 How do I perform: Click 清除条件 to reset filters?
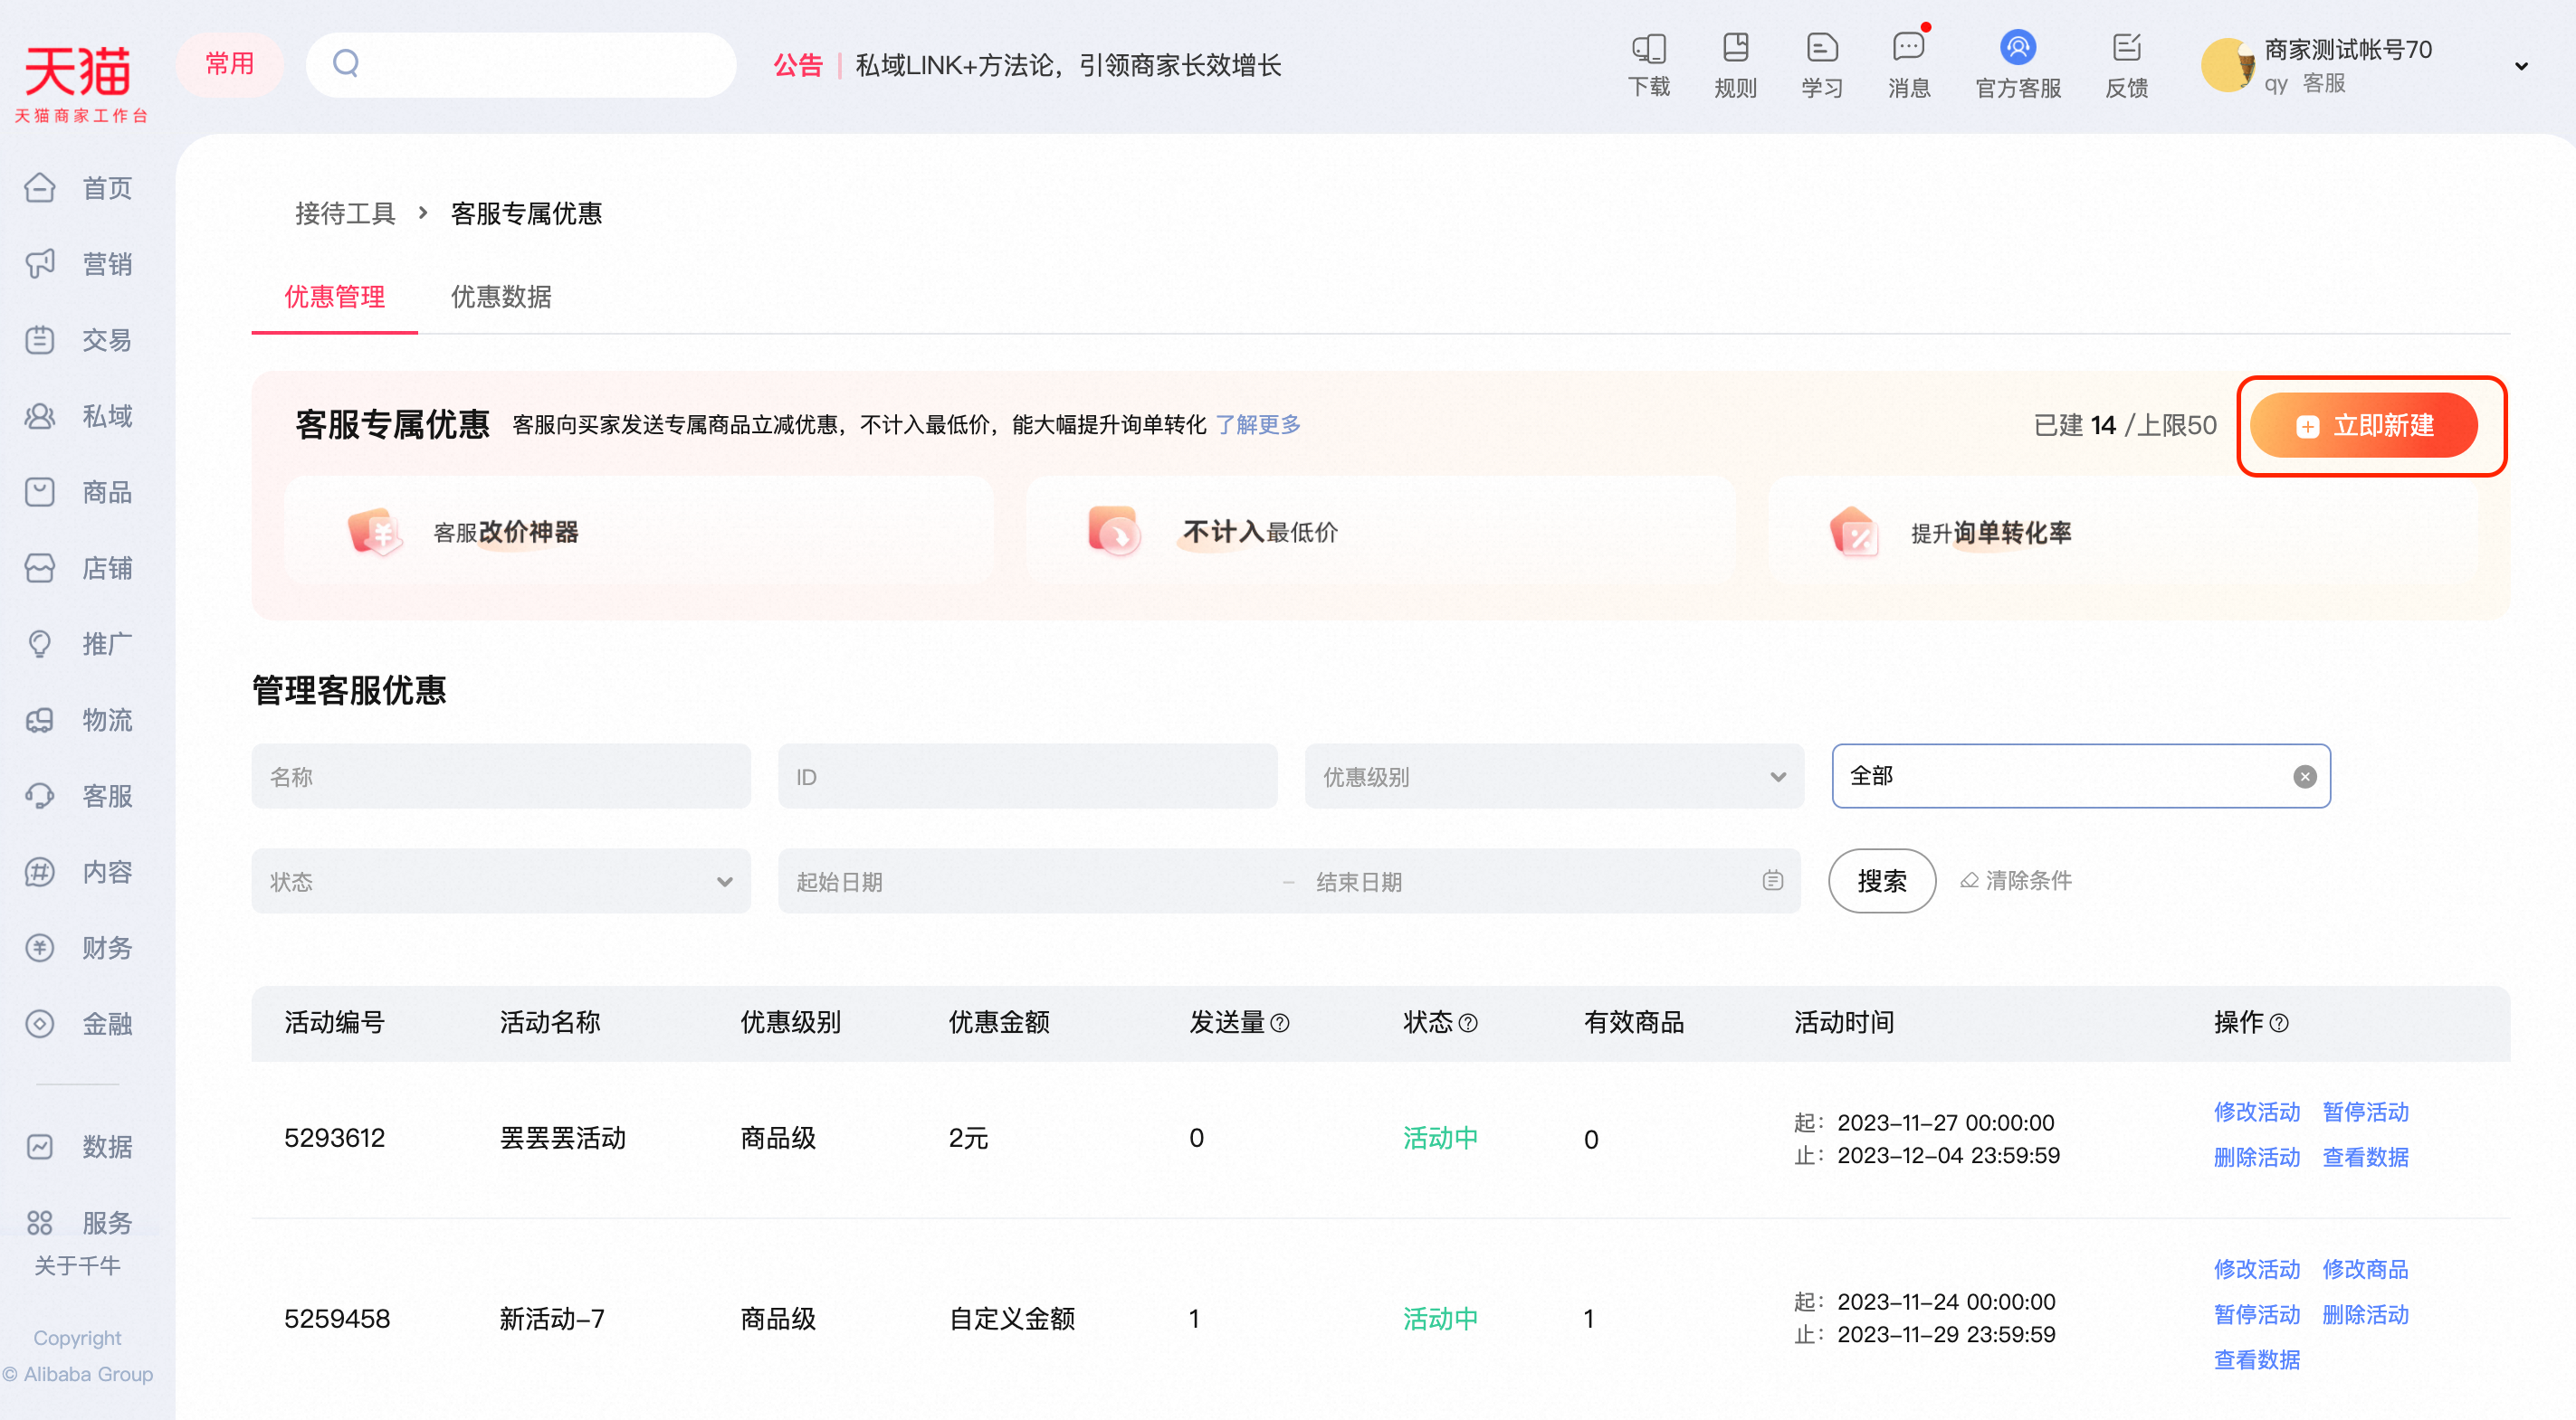(x=2016, y=880)
